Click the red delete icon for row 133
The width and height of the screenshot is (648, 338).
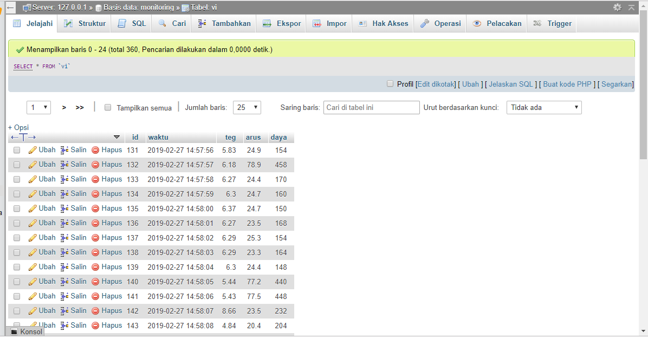coord(95,179)
